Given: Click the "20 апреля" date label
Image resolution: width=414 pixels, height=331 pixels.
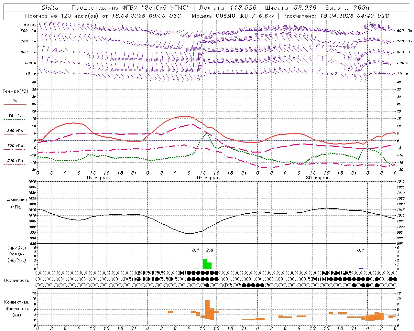Looking at the screenshot, I should (x=318, y=178).
